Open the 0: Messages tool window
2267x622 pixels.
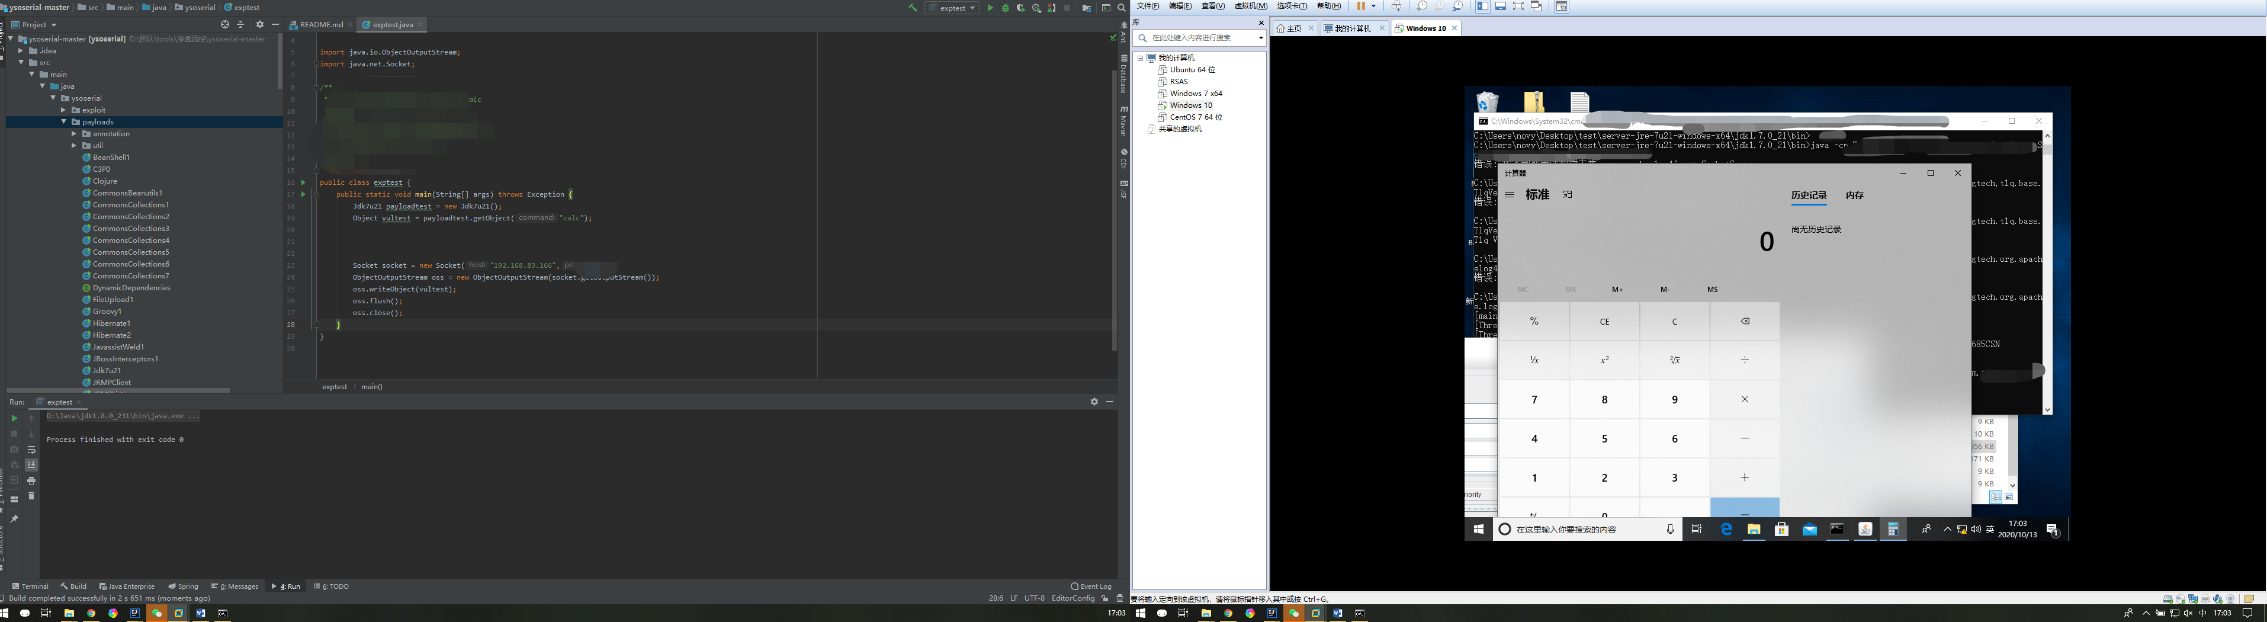(236, 586)
